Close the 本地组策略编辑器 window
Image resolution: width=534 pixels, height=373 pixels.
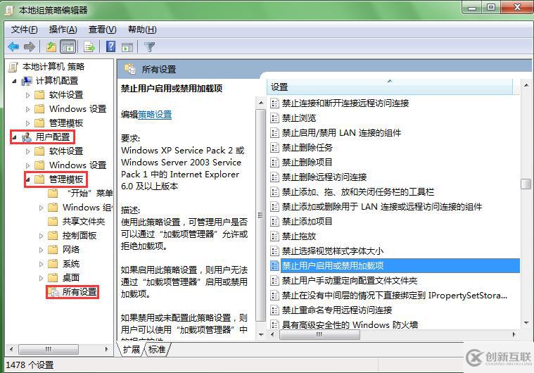[517, 7]
